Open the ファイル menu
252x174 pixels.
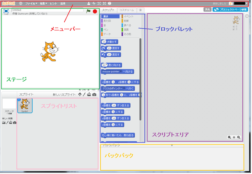31,3
